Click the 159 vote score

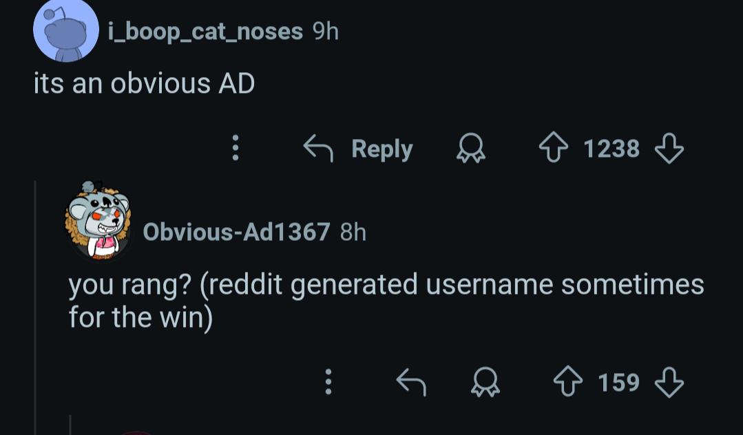(x=619, y=383)
